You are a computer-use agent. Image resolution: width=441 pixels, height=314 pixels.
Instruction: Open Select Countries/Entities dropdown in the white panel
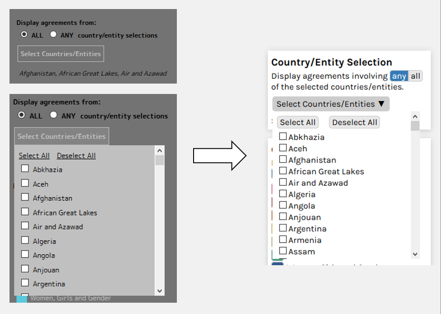click(x=331, y=104)
